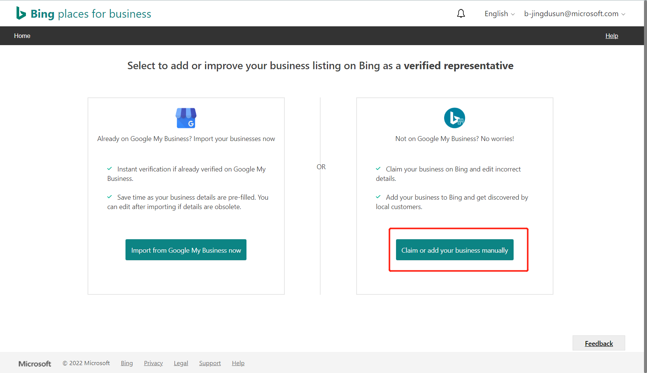Open the b-jingdusun@microsoft.com account menu
The height and width of the screenshot is (373, 647).
pyautogui.click(x=575, y=14)
